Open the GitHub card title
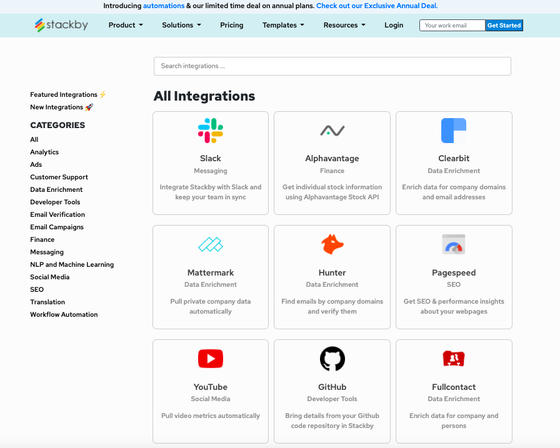Viewport: 560px width, 448px height. (332, 387)
